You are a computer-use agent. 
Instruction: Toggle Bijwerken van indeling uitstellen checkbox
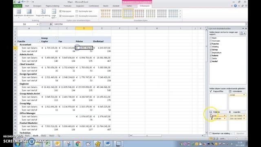tap(210, 134)
